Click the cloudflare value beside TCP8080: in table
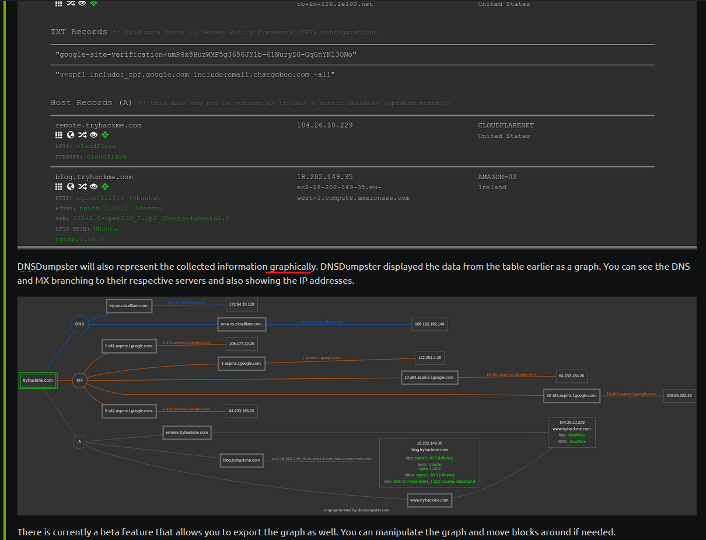 (107, 156)
